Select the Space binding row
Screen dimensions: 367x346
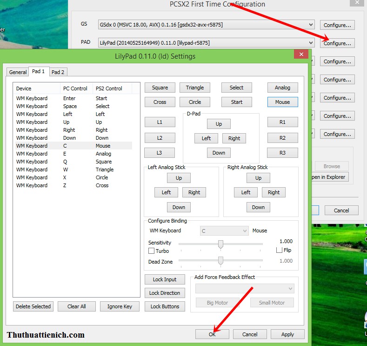[x=73, y=106]
